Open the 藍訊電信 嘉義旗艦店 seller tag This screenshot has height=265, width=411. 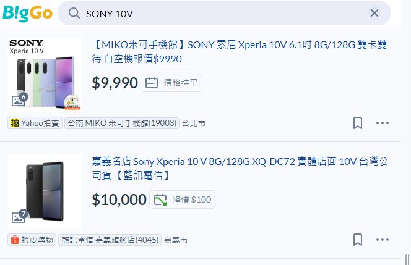pos(110,240)
